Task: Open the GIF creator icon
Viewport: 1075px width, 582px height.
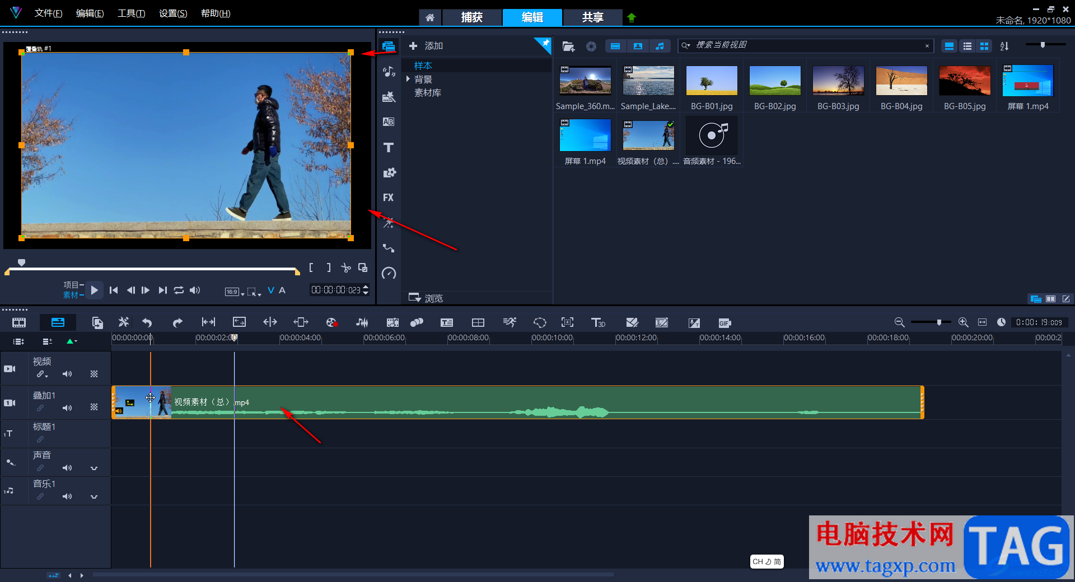Action: (725, 323)
